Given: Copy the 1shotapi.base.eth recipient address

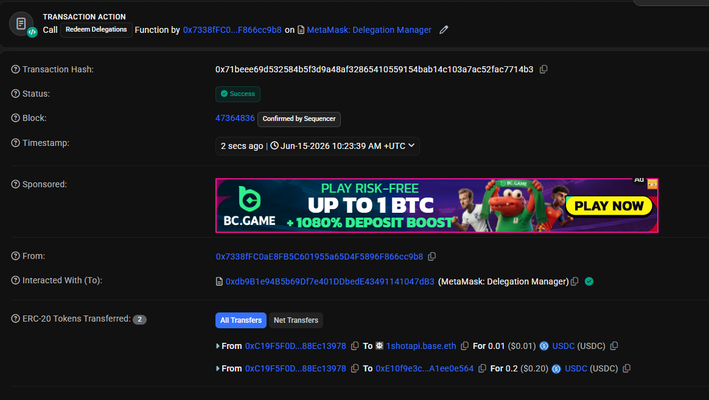Looking at the screenshot, I should point(464,346).
